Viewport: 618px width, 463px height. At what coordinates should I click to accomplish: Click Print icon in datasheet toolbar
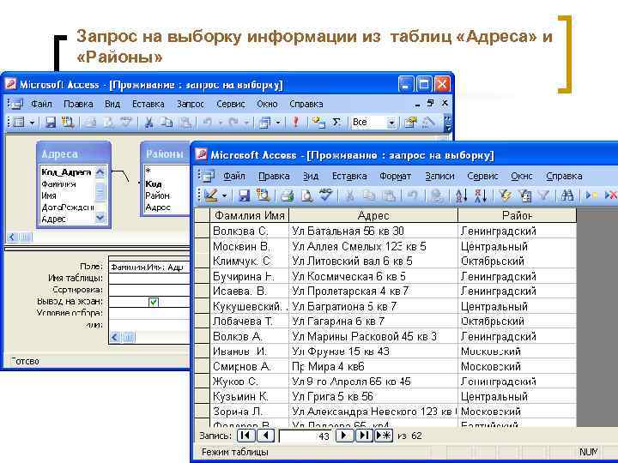(287, 195)
